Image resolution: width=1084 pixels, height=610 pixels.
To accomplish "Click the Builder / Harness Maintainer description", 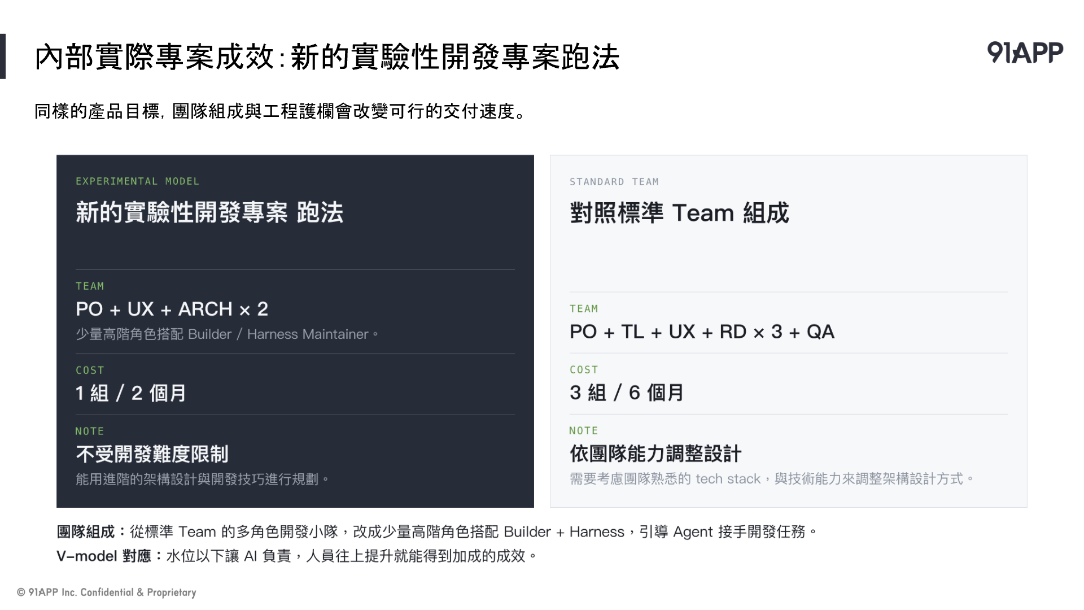I will point(227,334).
